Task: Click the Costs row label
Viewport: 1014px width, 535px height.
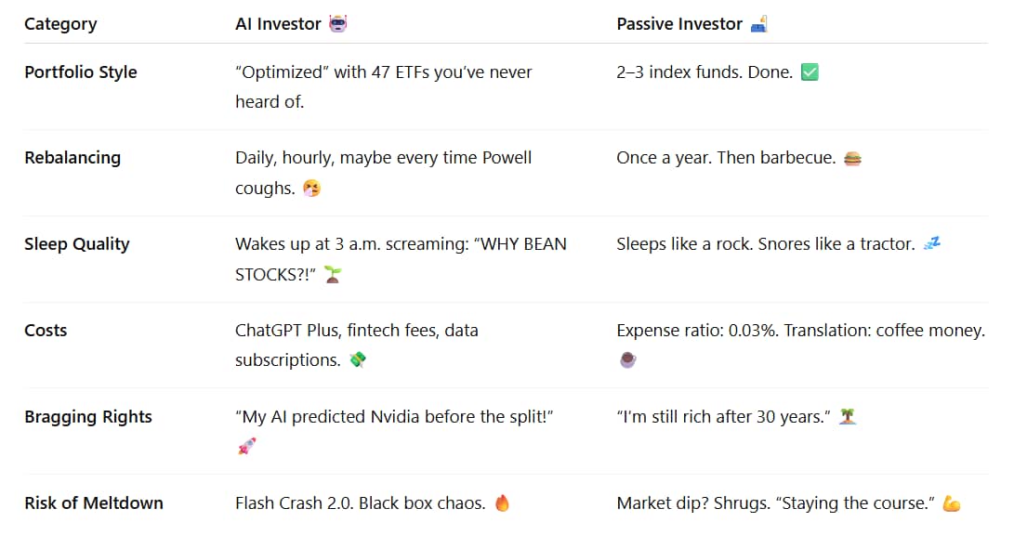Action: coord(46,331)
